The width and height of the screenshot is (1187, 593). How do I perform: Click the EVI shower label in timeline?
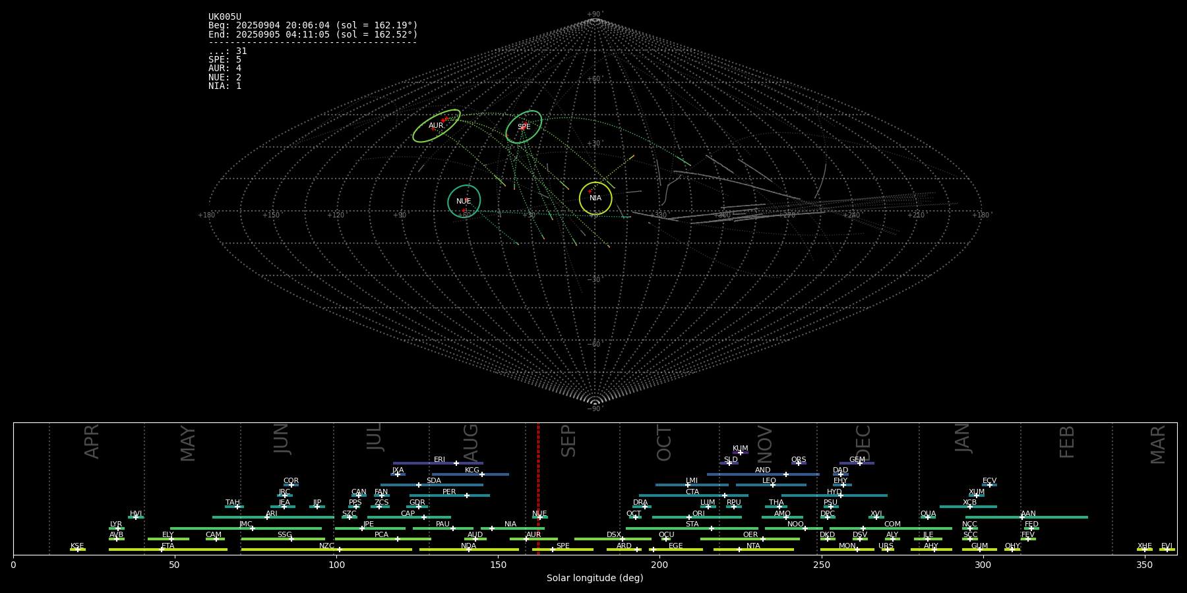(x=1167, y=546)
